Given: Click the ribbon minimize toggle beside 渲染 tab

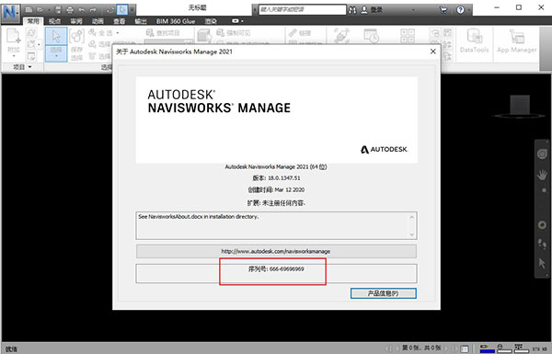Looking at the screenshot, I should tap(236, 21).
